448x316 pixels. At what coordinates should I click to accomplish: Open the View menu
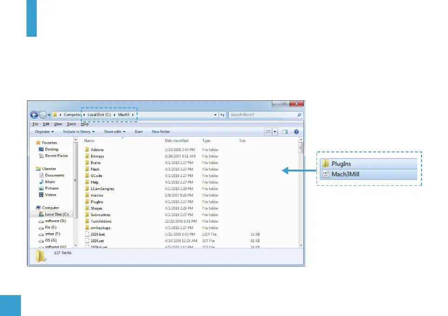coord(58,124)
